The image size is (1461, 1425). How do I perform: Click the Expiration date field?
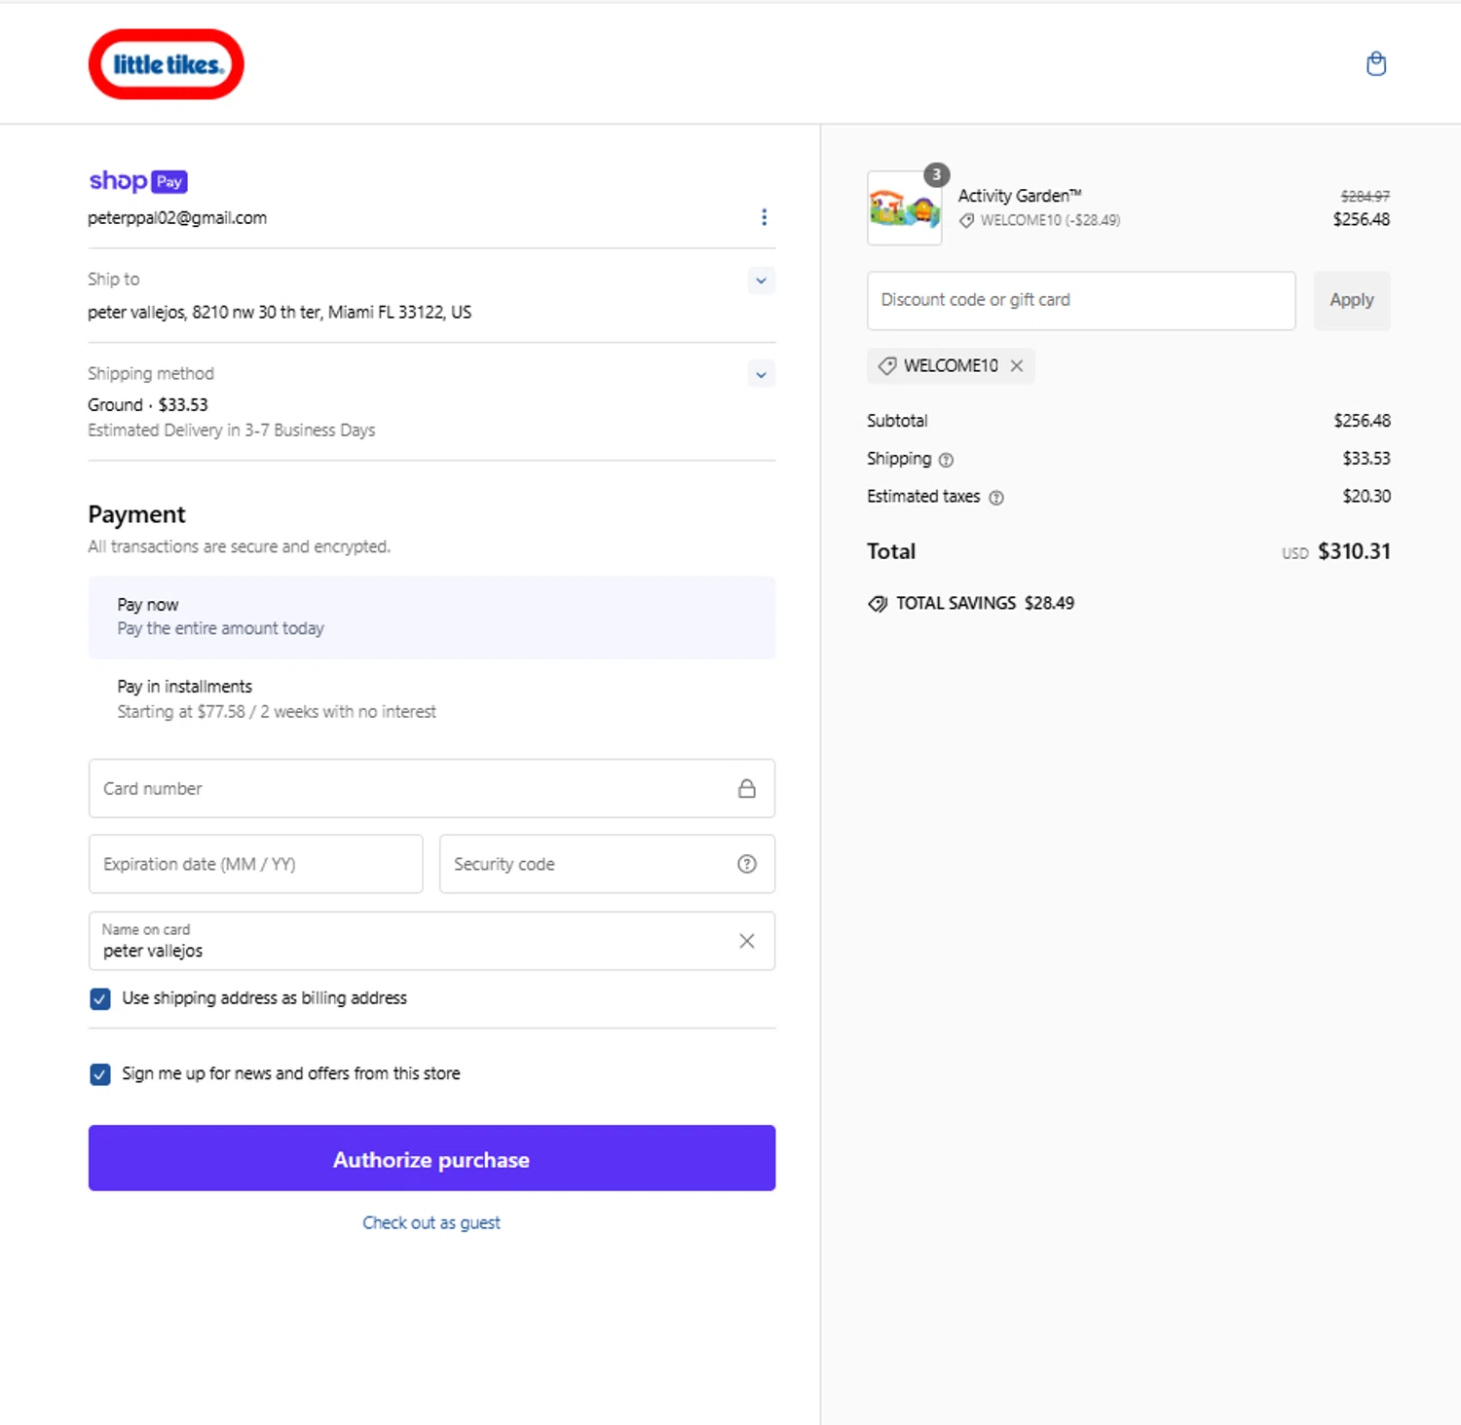pos(255,864)
